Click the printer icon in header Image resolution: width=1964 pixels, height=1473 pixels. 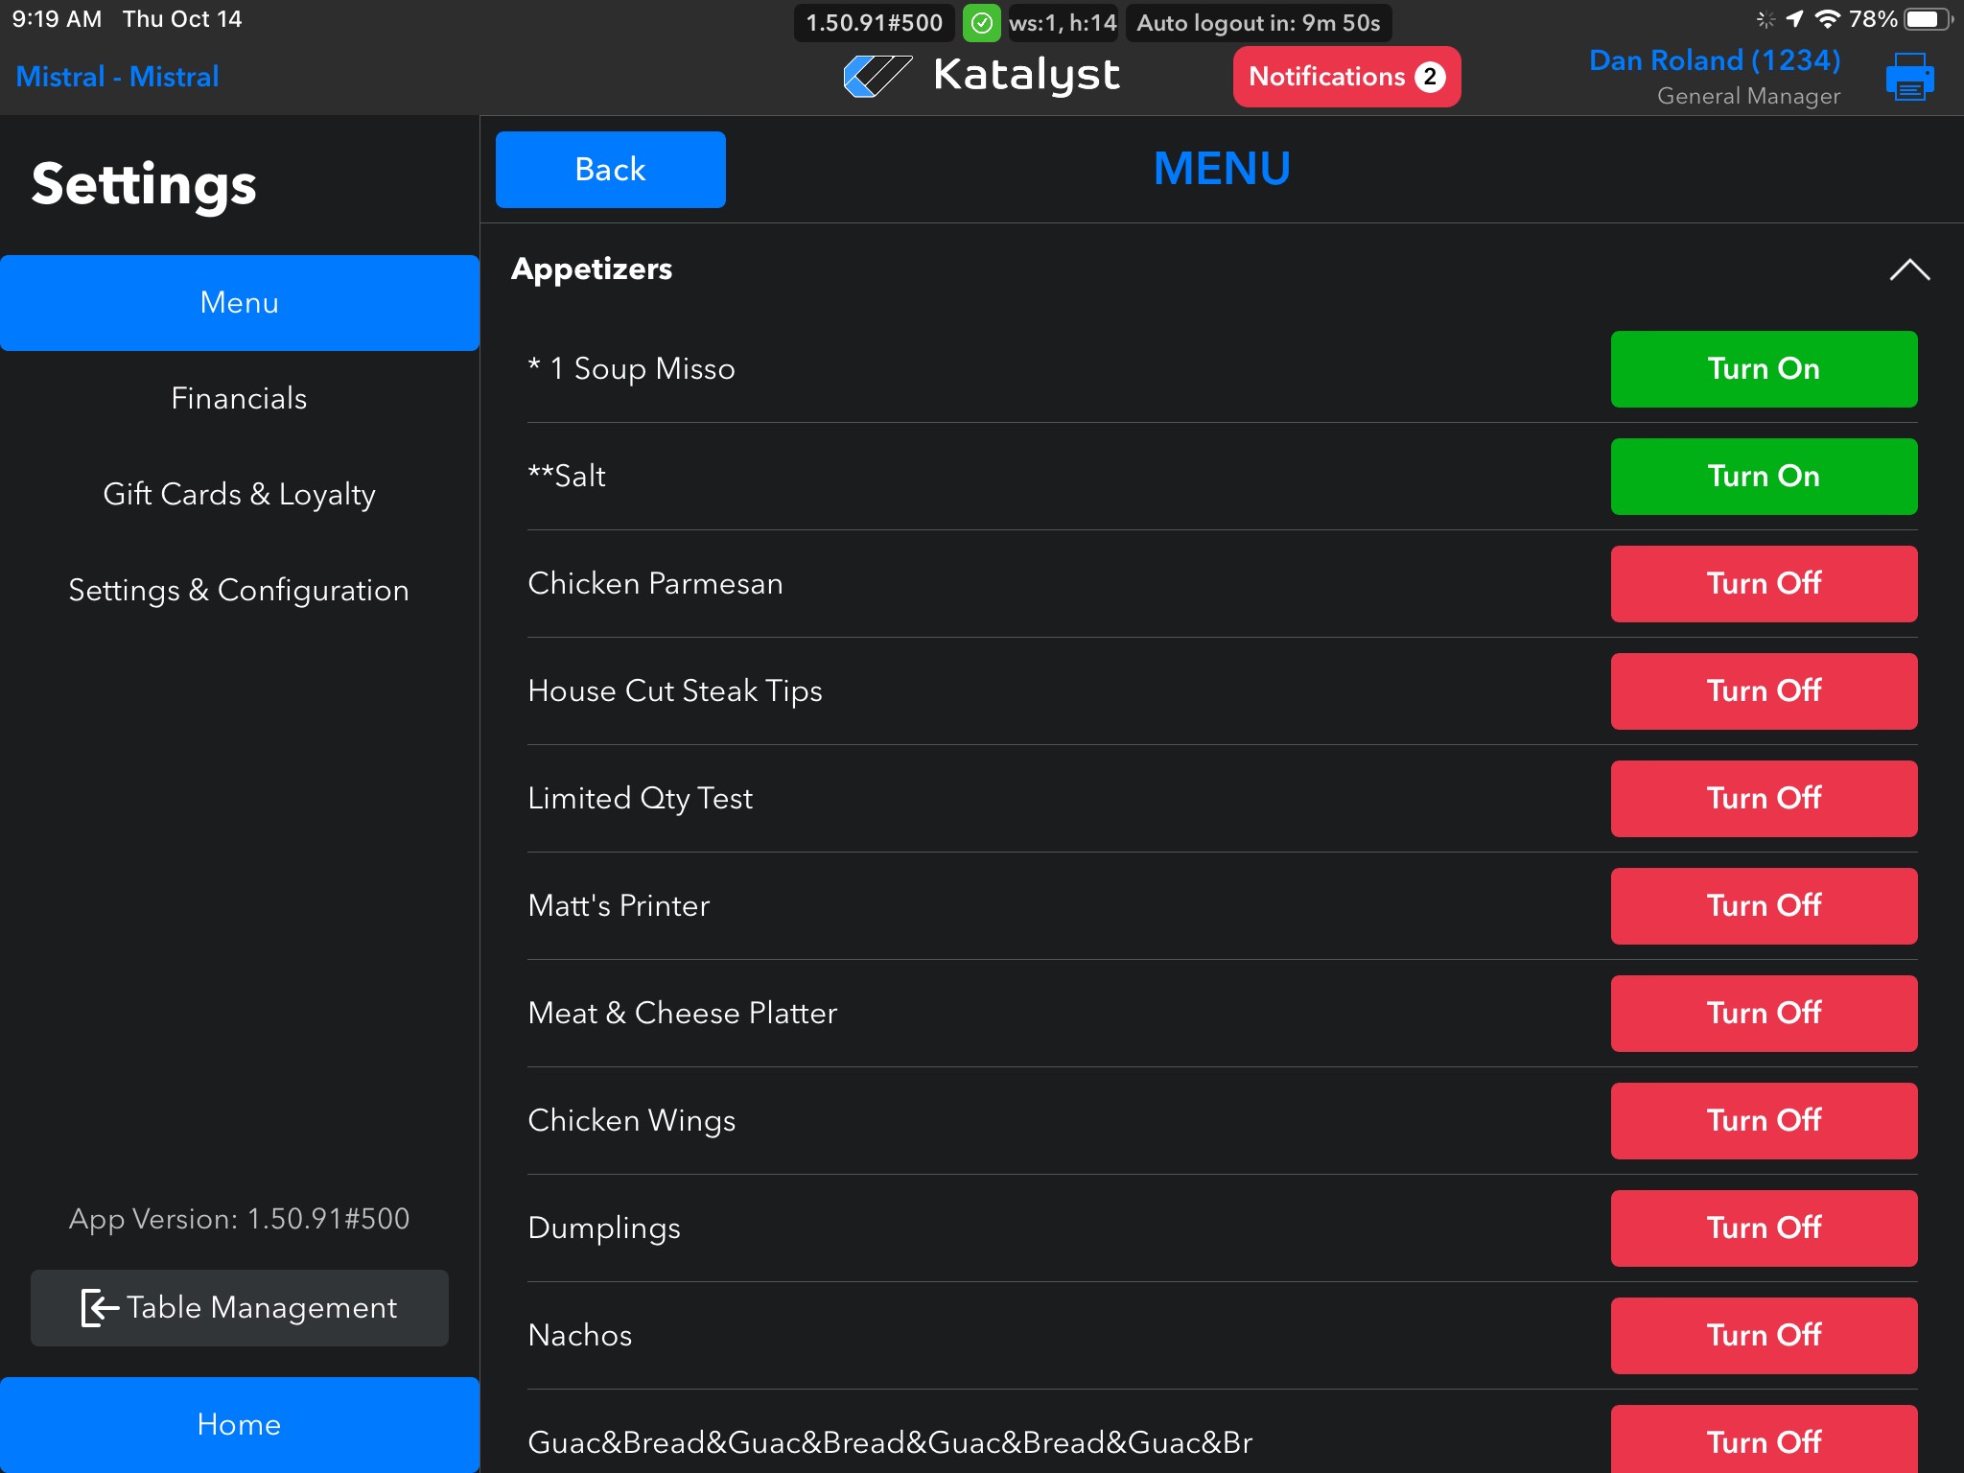pyautogui.click(x=1908, y=77)
